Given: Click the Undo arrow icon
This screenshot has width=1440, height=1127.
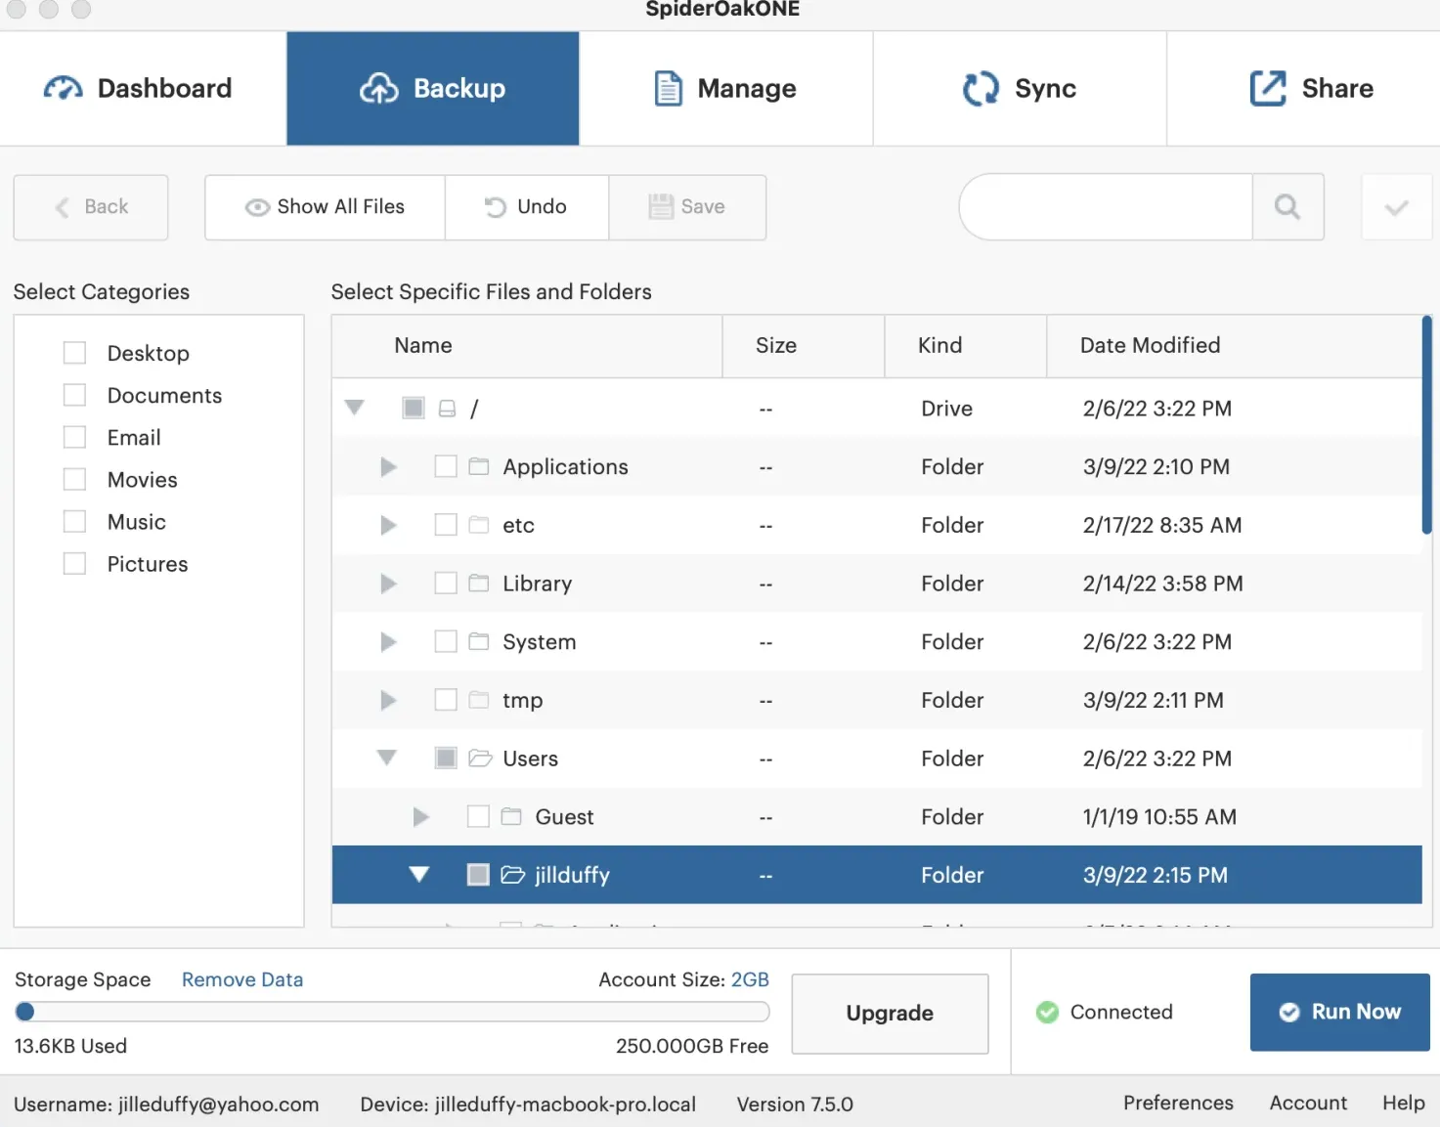Looking at the screenshot, I should [496, 207].
